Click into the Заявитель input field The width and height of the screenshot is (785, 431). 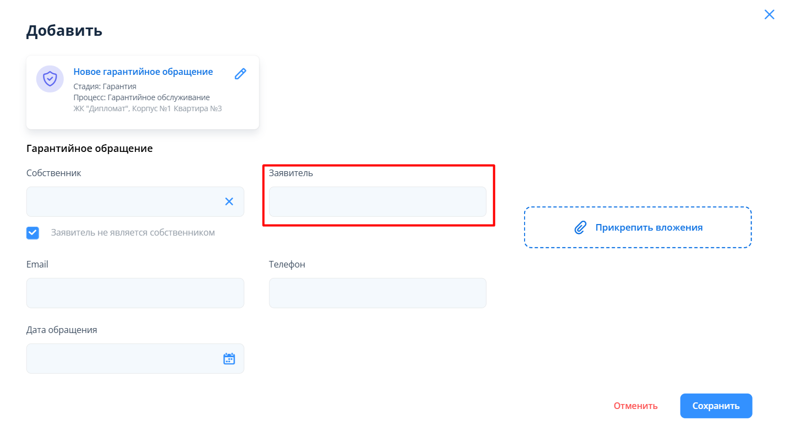click(x=377, y=201)
